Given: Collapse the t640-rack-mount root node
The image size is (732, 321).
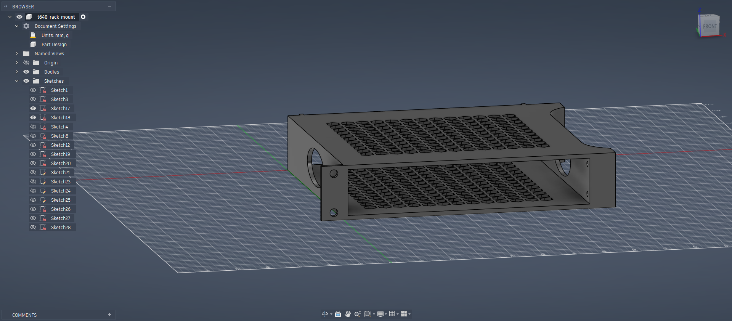Looking at the screenshot, I should 10,17.
